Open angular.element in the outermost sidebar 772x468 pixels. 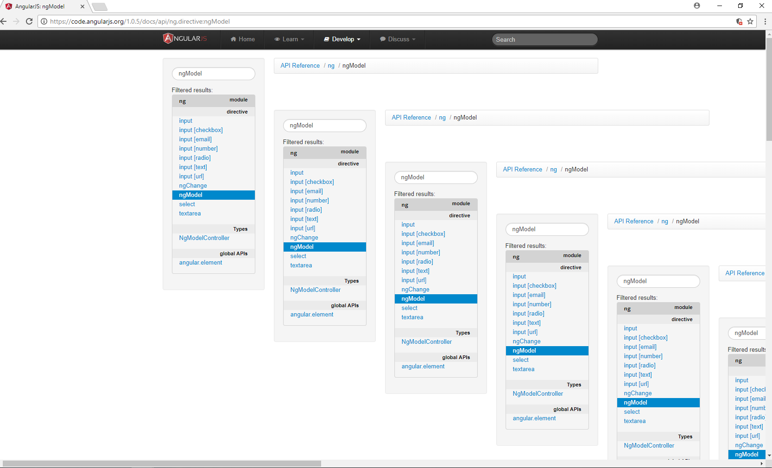pos(201,263)
